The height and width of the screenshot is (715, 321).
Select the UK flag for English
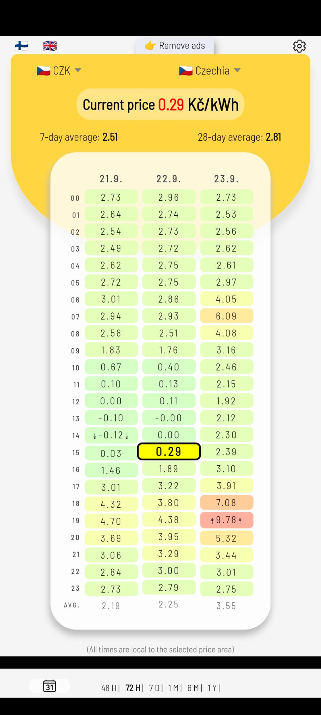click(50, 46)
